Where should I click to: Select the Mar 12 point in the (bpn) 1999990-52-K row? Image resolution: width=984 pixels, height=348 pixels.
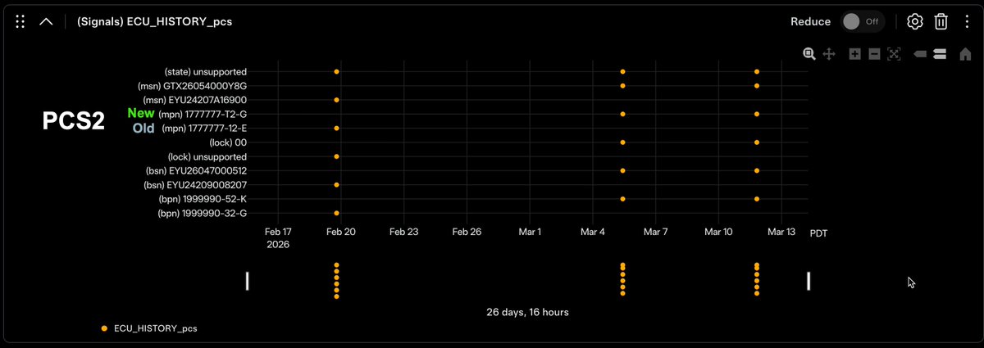[757, 199]
